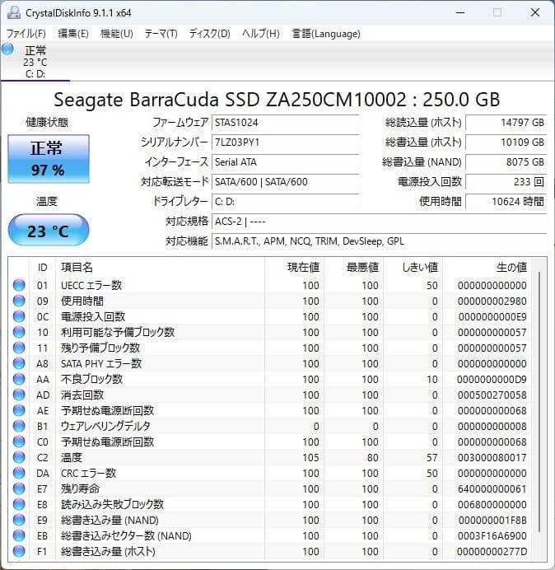The image size is (555, 570).
Task: Click the CrystalDiskInfo app icon in title bar
Action: pyautogui.click(x=14, y=12)
